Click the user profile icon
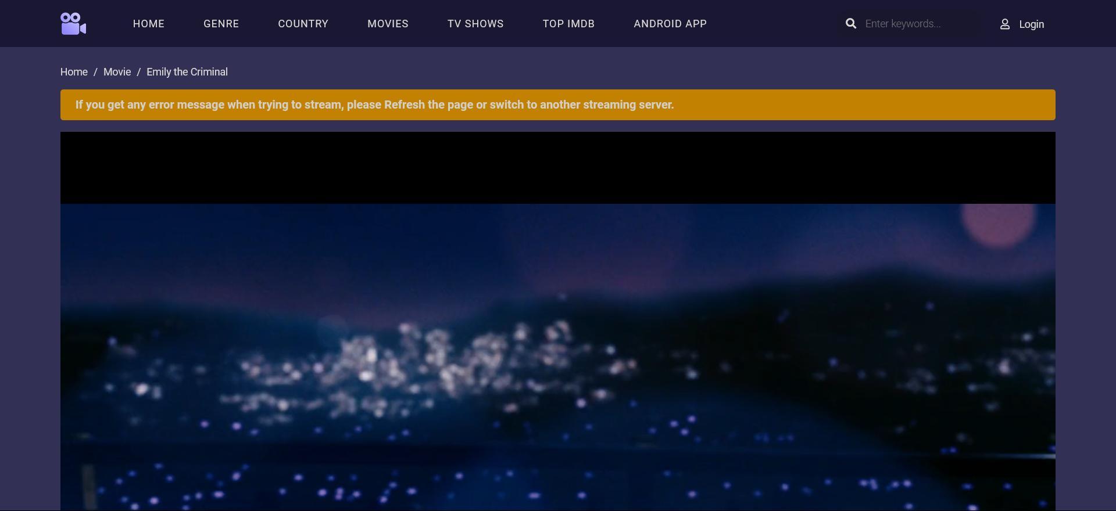The image size is (1116, 511). pyautogui.click(x=1004, y=24)
